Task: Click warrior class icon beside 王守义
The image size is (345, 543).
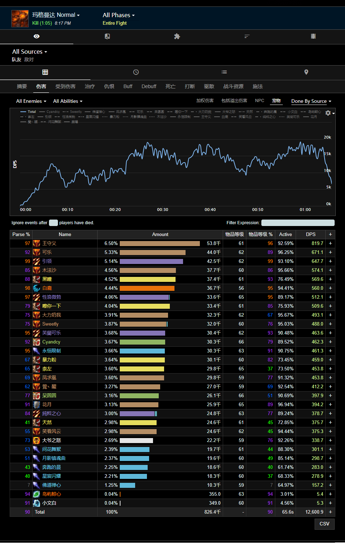Action: pos(36,243)
